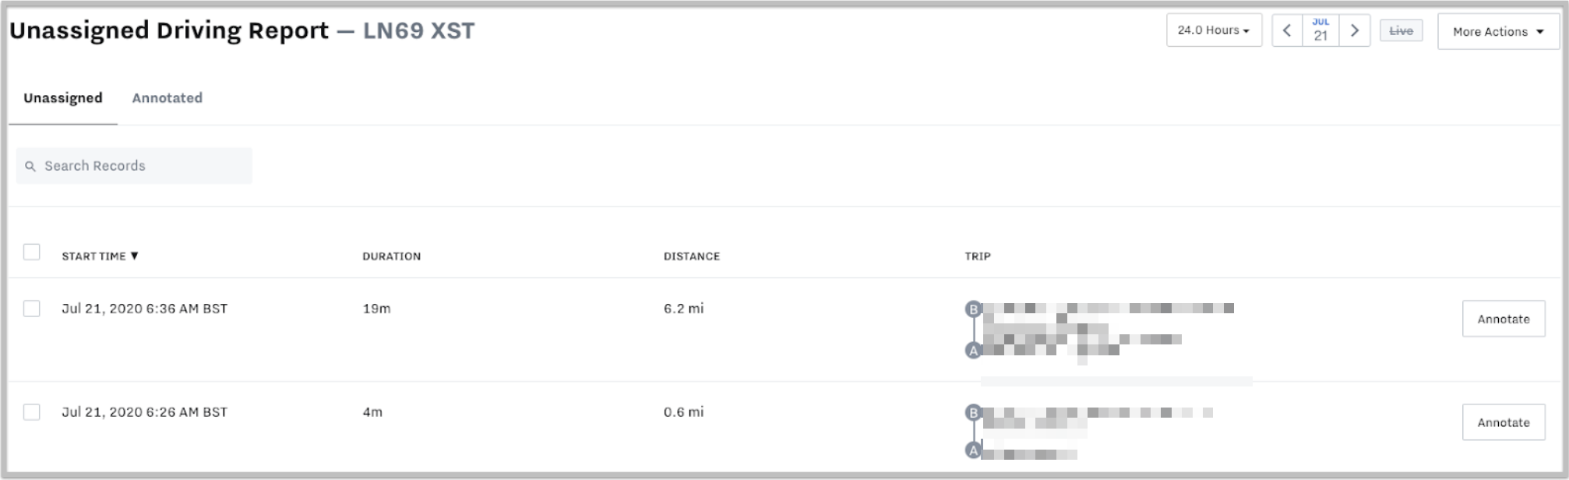Viewport: 1569px width, 480px height.
Task: Open the 24.0 Hours dropdown
Action: click(1214, 30)
